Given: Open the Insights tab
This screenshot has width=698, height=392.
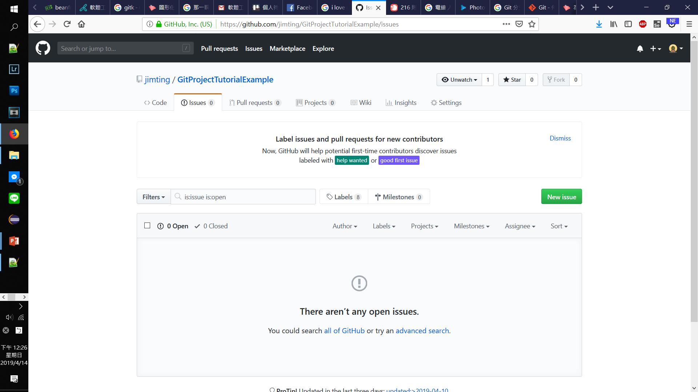Looking at the screenshot, I should coord(401,103).
